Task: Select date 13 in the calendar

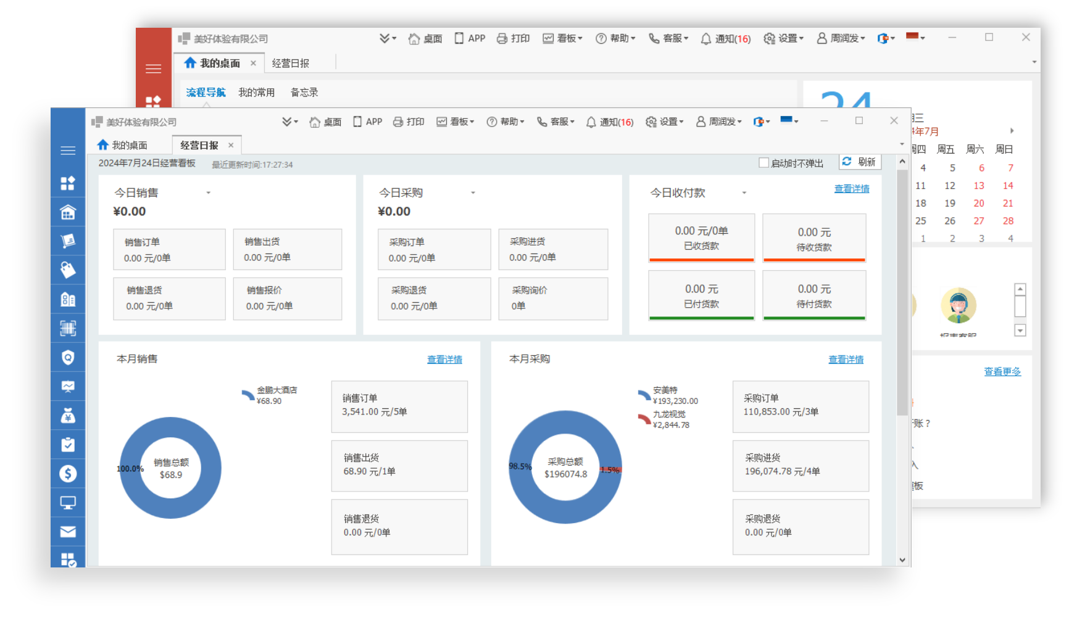Action: 979,186
